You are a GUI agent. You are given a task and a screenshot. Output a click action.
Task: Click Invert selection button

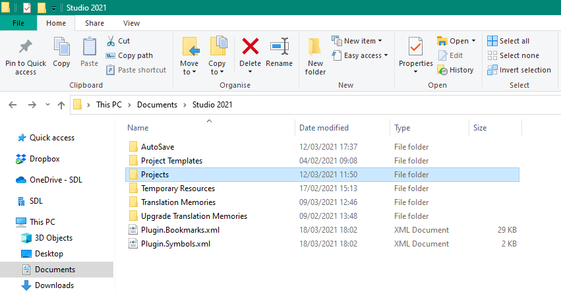point(519,70)
